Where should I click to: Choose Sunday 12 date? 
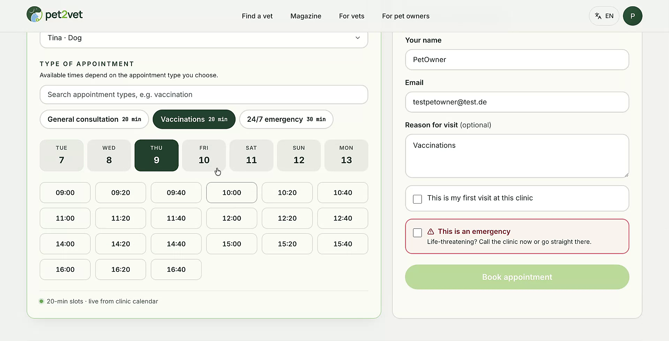click(x=299, y=155)
